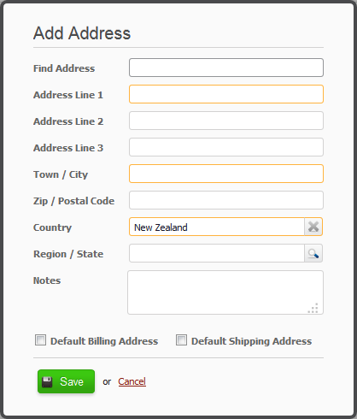Focus the Find Address search field
The height and width of the screenshot is (419, 357).
(226, 68)
